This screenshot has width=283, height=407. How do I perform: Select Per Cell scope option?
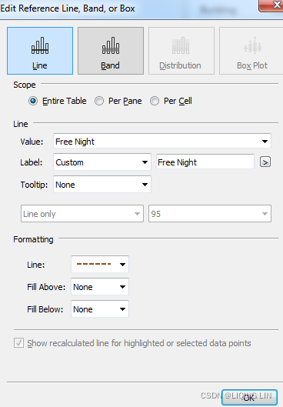pos(155,101)
